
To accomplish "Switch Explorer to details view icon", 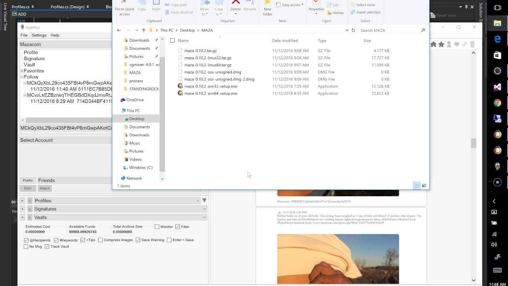I will pos(417,186).
